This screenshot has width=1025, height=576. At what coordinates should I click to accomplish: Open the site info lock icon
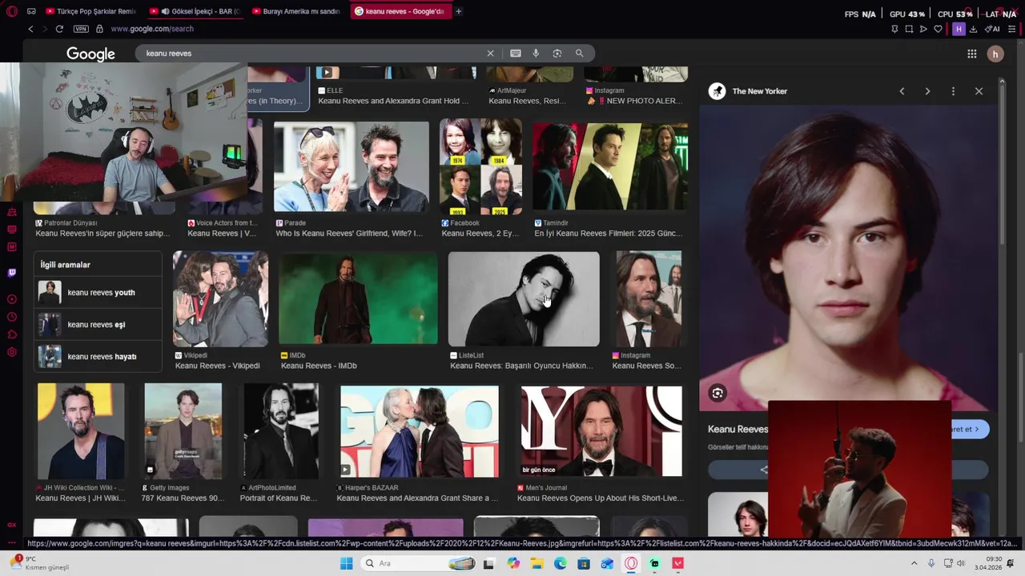click(99, 29)
